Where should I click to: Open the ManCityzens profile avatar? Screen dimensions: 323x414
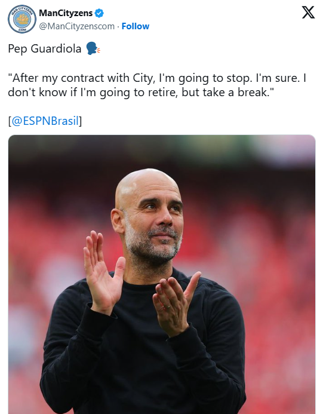[22, 19]
